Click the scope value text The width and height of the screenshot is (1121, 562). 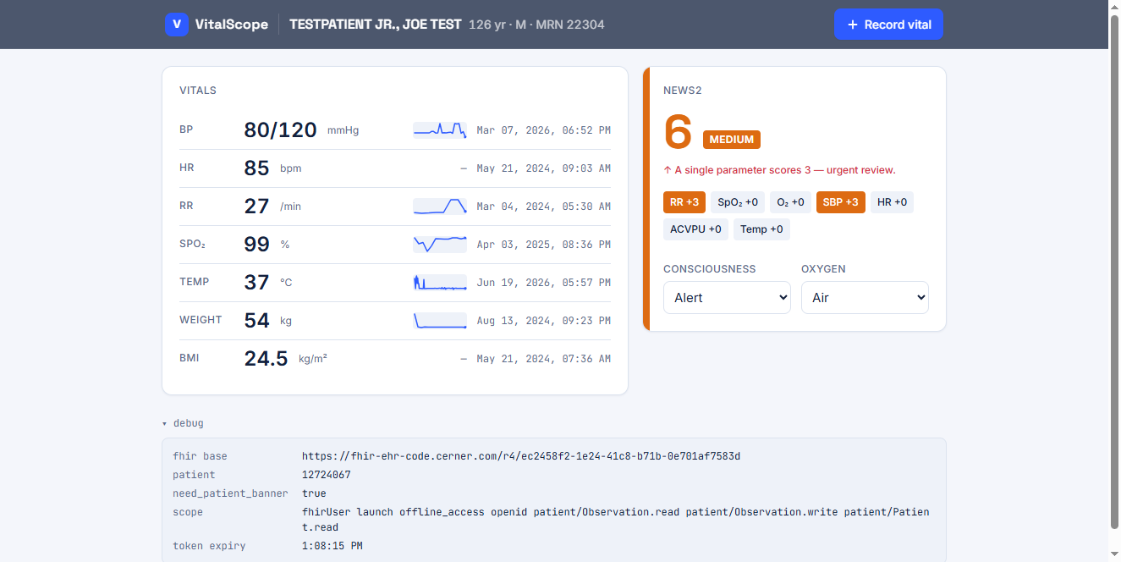coord(616,520)
